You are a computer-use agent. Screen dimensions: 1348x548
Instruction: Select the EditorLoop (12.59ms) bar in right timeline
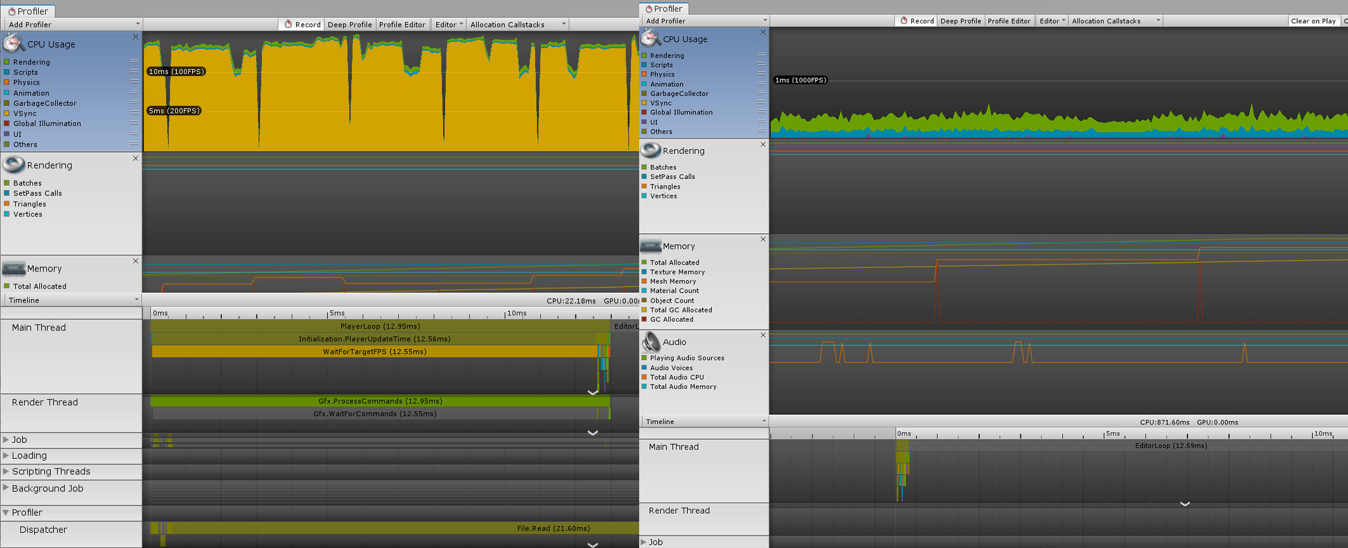1129,445
